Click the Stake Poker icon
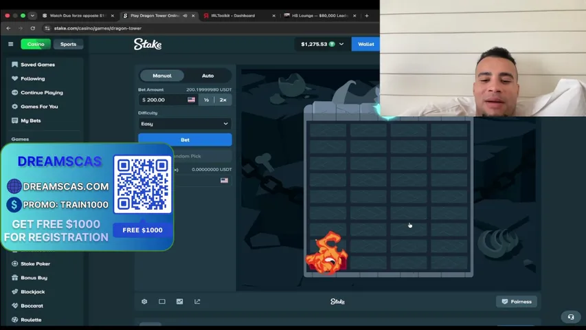The height and width of the screenshot is (330, 586). (14, 264)
